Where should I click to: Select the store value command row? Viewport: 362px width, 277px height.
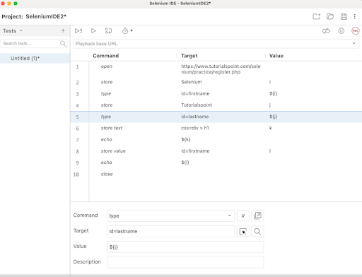click(x=113, y=151)
